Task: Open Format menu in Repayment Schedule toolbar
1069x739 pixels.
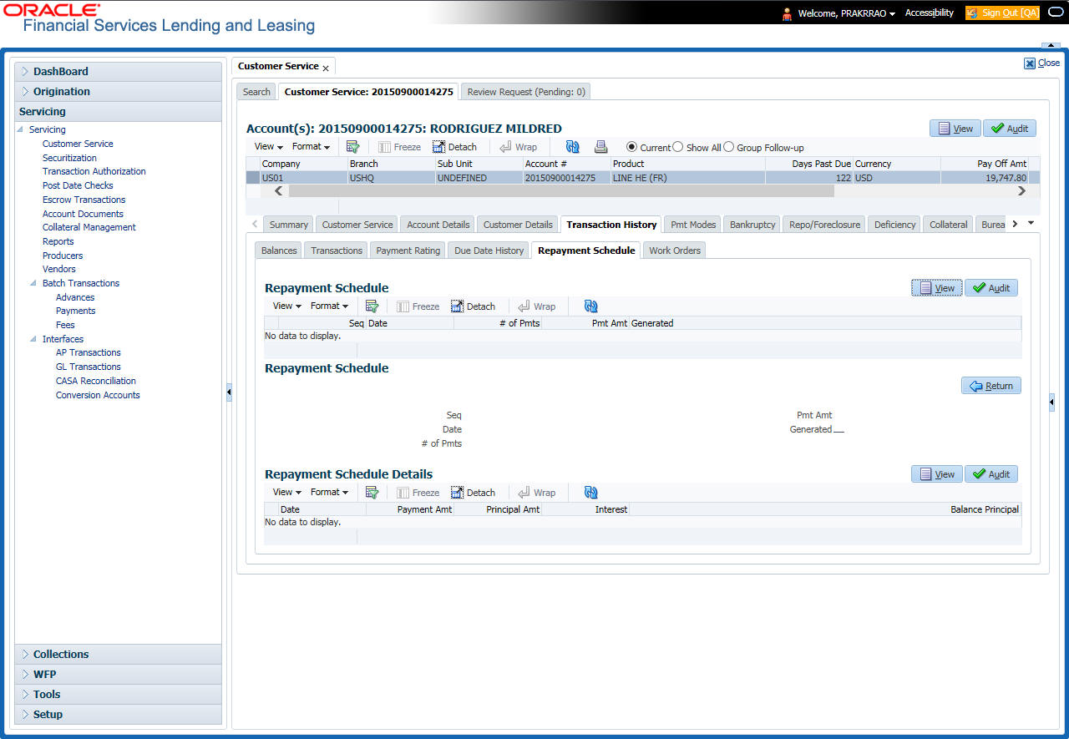Action: point(329,306)
